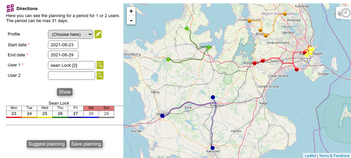Image resolution: width=351 pixels, height=158 pixels.
Task: Click the Start date field
Action: click(63, 45)
